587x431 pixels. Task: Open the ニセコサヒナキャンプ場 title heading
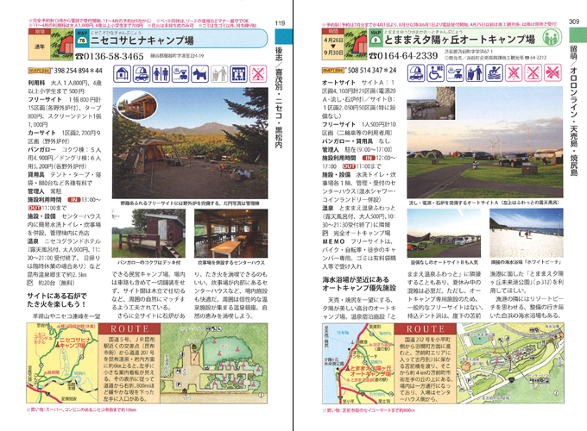pos(147,40)
